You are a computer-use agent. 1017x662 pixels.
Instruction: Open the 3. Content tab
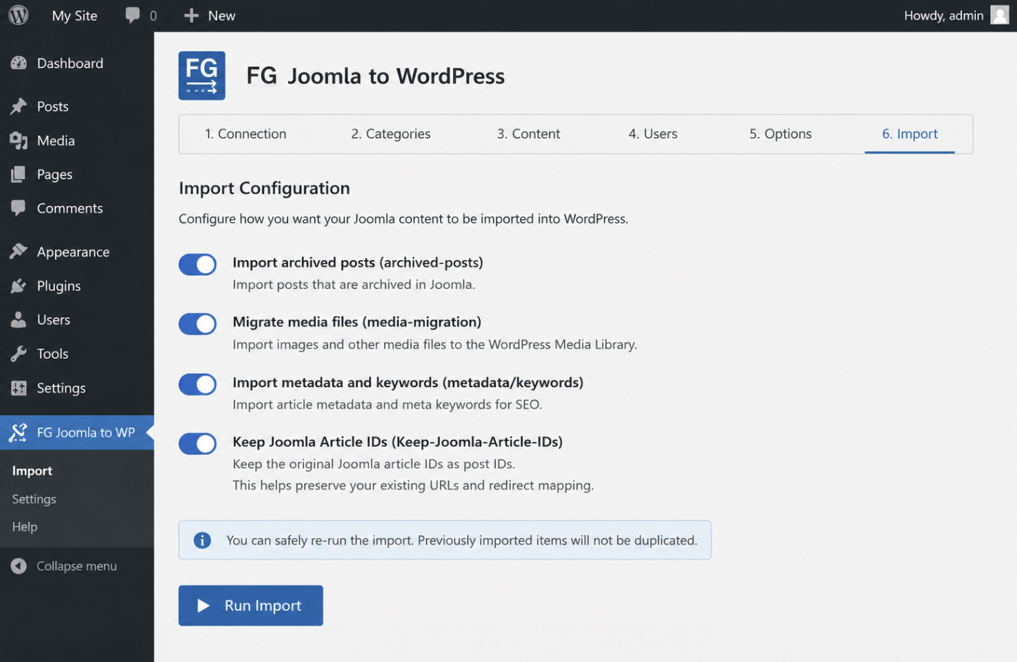click(x=529, y=134)
